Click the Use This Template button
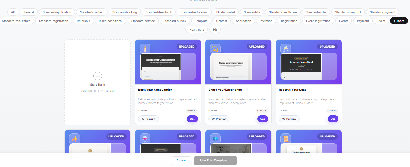 click(215, 161)
